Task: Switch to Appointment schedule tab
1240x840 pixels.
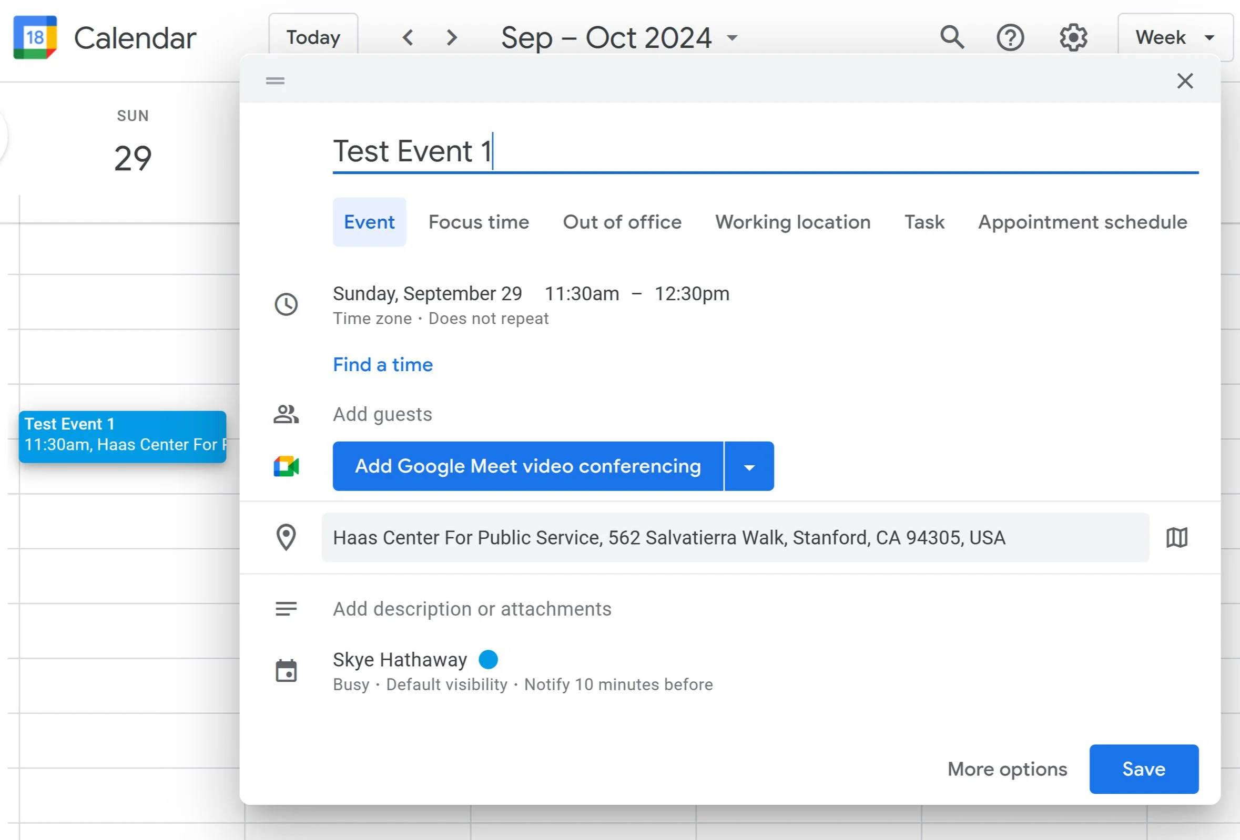Action: coord(1083,222)
